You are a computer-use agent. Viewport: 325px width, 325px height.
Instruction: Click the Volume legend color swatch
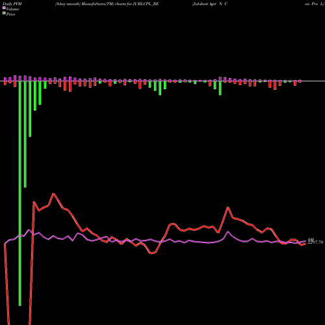pos(4,8)
